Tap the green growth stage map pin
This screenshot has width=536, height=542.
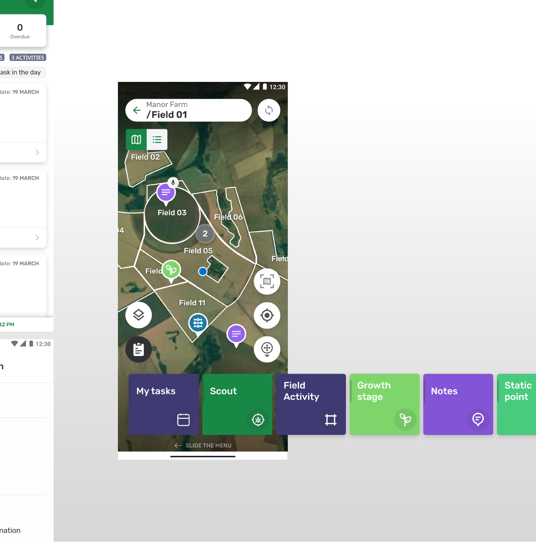coord(171,270)
